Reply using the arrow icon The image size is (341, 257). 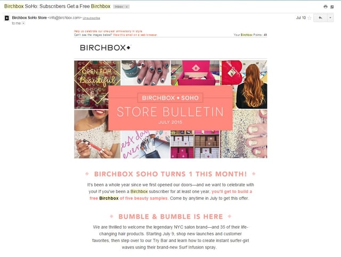click(x=320, y=18)
